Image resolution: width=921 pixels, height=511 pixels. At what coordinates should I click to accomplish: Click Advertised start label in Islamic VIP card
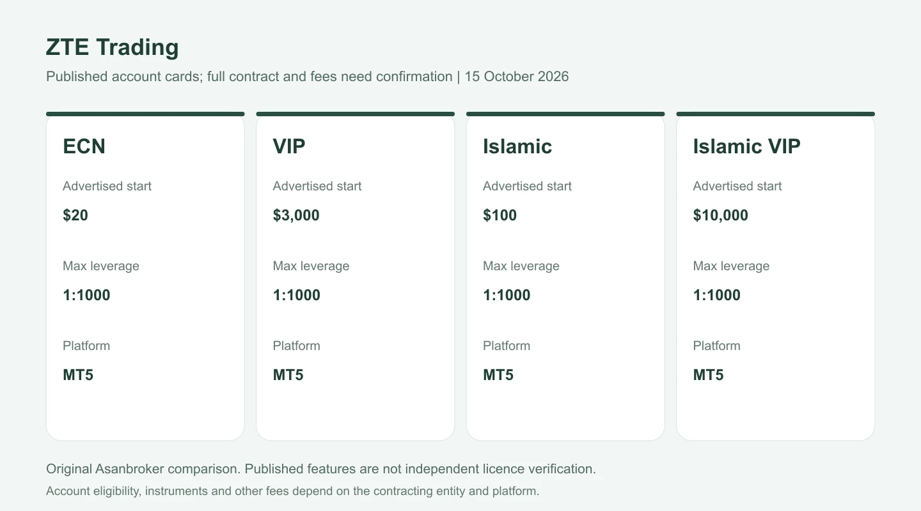(x=737, y=186)
